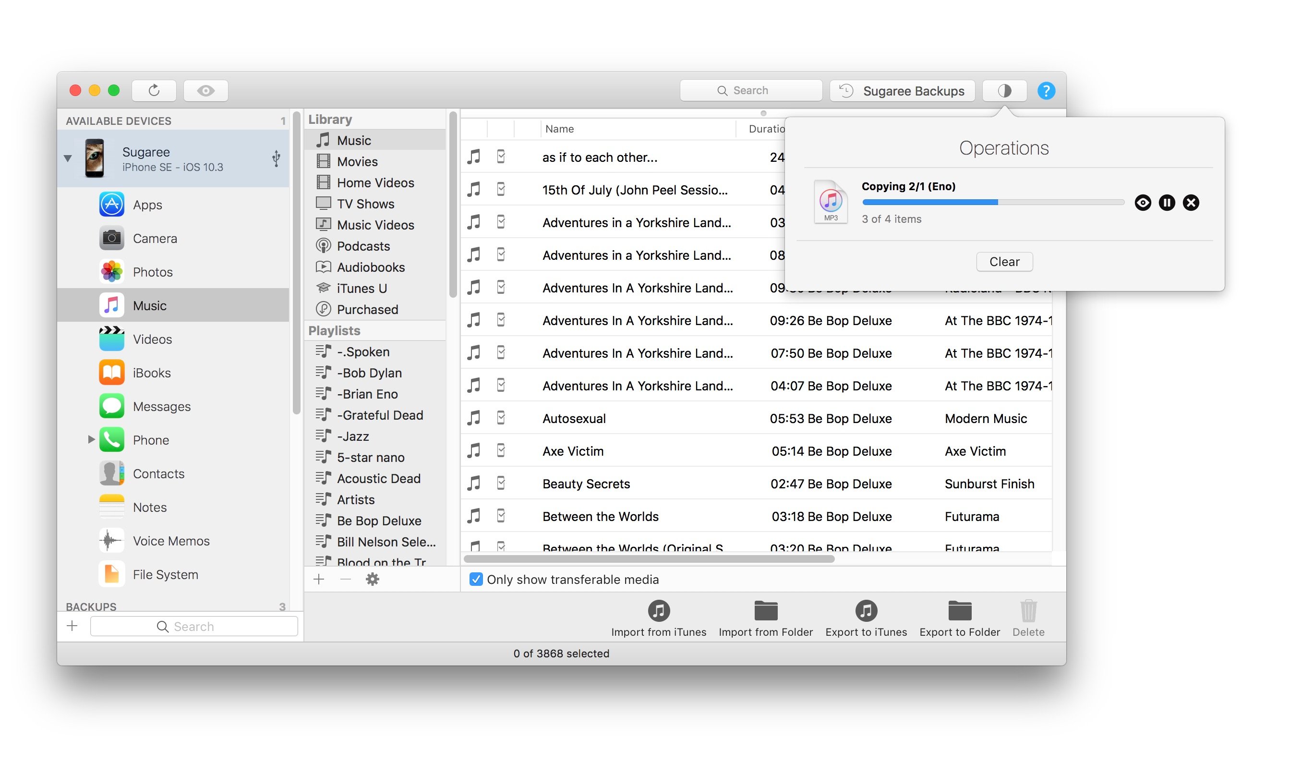Open Videos in the device sidebar
Image resolution: width=1314 pixels, height=775 pixels.
173,339
